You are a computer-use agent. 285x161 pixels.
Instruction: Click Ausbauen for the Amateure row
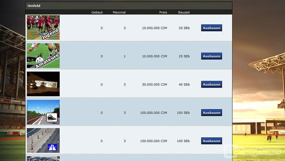click(211, 56)
